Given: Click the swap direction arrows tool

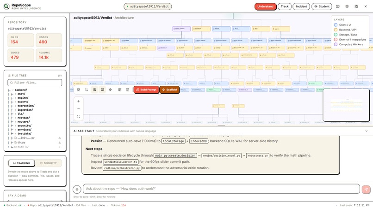Looking at the screenshot, I should pyautogui.click(x=87, y=90).
